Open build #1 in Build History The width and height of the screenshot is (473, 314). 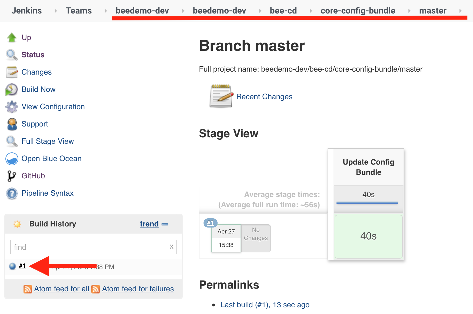(x=22, y=266)
